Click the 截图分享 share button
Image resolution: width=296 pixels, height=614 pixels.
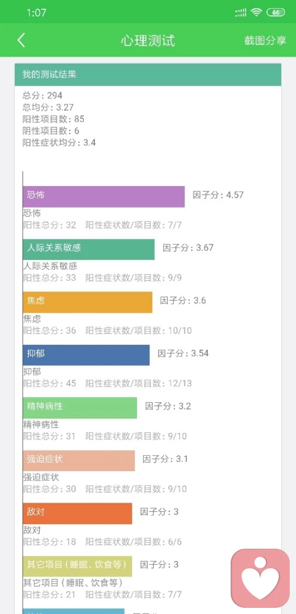pos(265,41)
